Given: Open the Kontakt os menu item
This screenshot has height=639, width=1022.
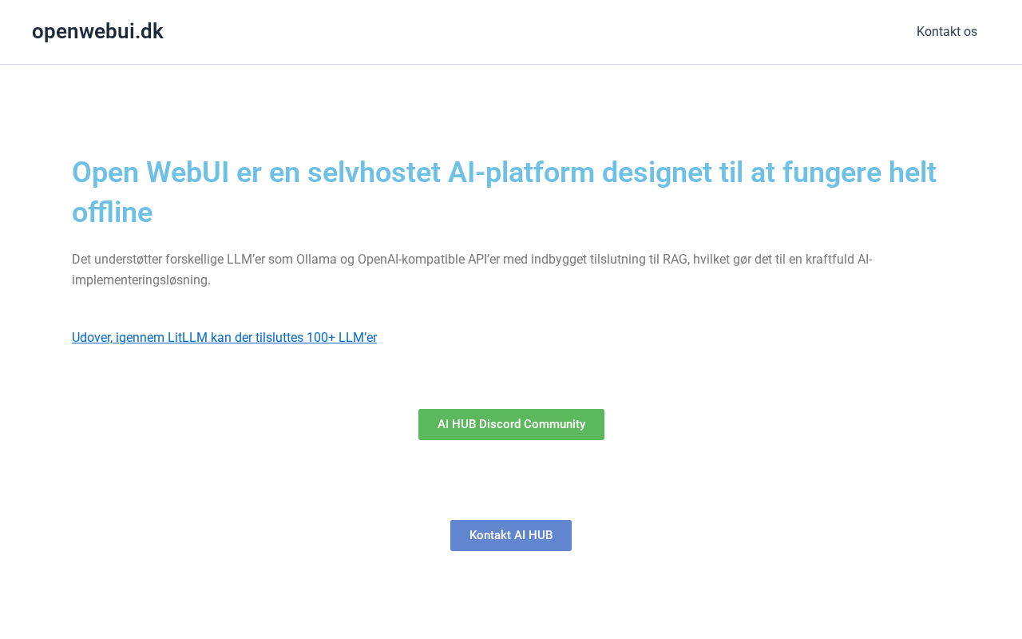Looking at the screenshot, I should coord(947,32).
